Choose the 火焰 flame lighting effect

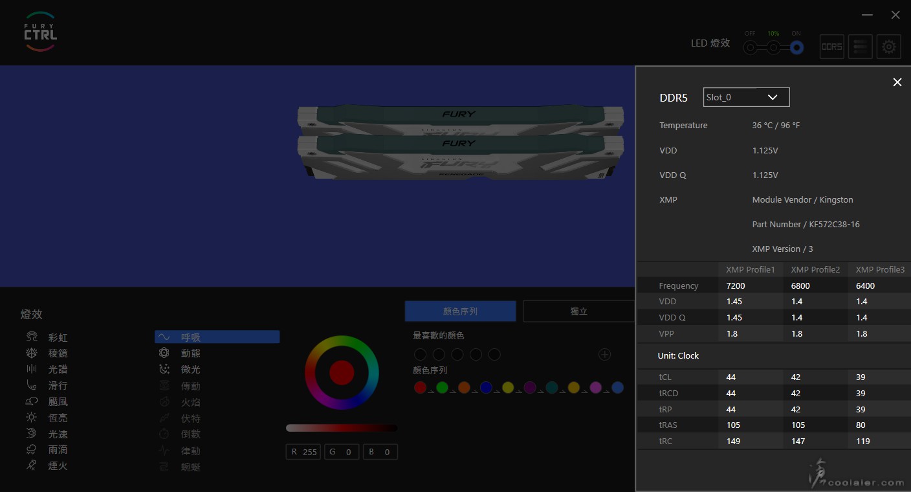pos(180,402)
